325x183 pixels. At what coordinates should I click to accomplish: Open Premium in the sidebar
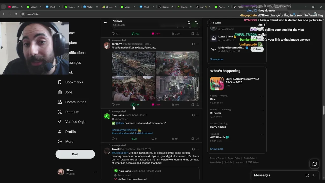[x=68, y=112]
